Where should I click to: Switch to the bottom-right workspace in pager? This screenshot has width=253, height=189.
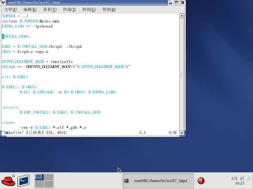[49, 184]
